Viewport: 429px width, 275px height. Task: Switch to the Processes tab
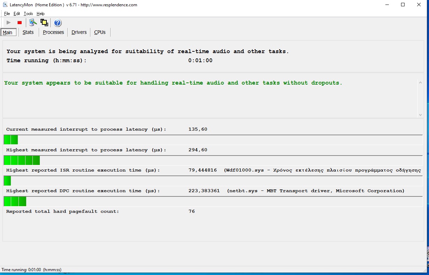(x=53, y=32)
